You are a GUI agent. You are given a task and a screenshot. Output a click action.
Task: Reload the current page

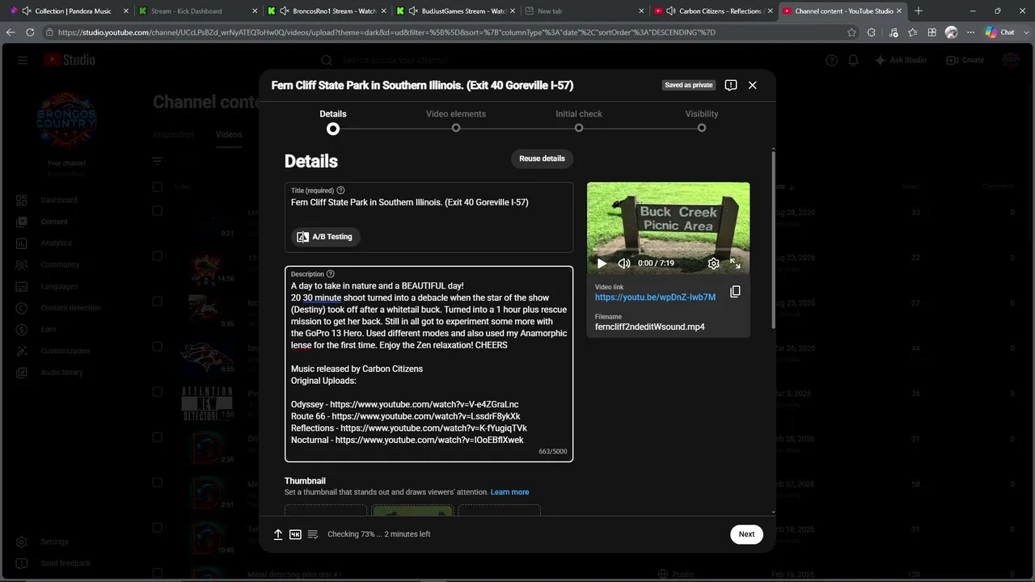click(30, 32)
